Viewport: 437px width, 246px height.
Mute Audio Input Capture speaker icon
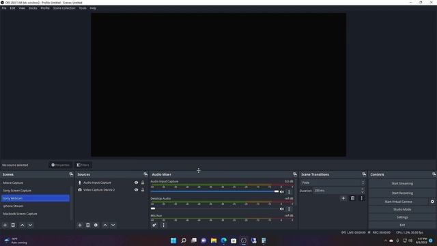coord(282,192)
